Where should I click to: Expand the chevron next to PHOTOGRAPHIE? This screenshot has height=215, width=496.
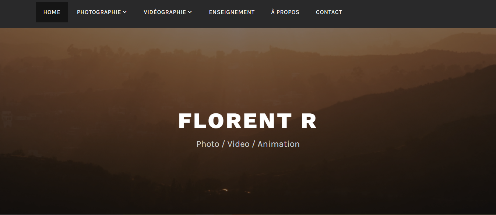tap(125, 12)
